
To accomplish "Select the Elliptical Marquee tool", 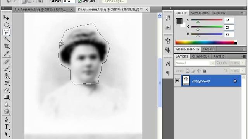I will point(6,25).
